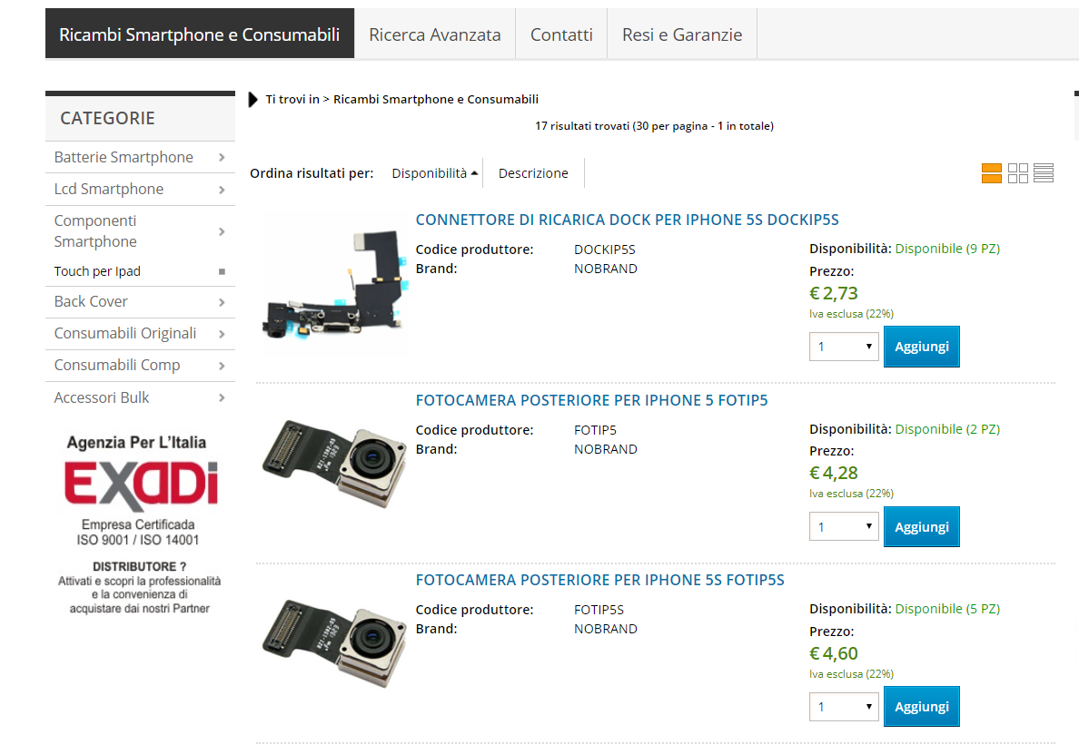Image resolution: width=1079 pixels, height=754 pixels.
Task: Open quantity dropdown for FOTIP5S camera
Action: [844, 707]
